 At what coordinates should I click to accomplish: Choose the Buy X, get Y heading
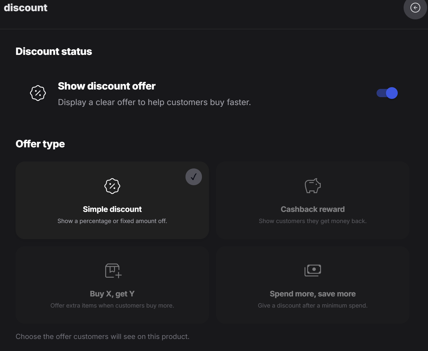click(112, 294)
